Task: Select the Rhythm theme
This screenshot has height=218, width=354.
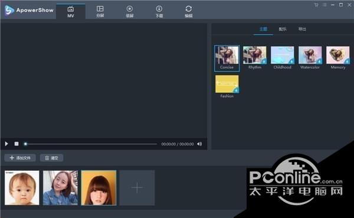Action: click(x=255, y=58)
